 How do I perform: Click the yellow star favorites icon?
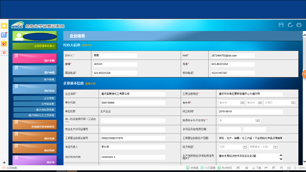pyautogui.click(x=4, y=26)
